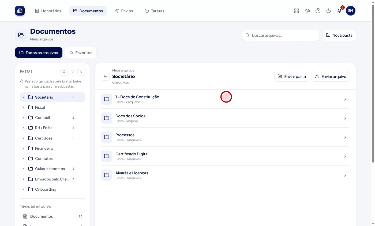
Task: Click folder icon of Certificado Digital row
Action: pos(107,156)
